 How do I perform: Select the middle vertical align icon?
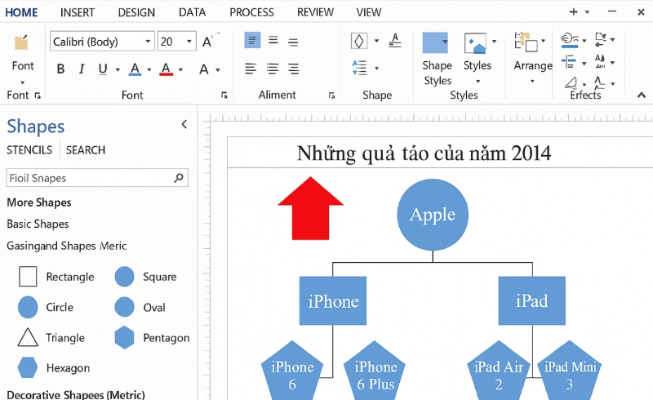pyautogui.click(x=273, y=41)
